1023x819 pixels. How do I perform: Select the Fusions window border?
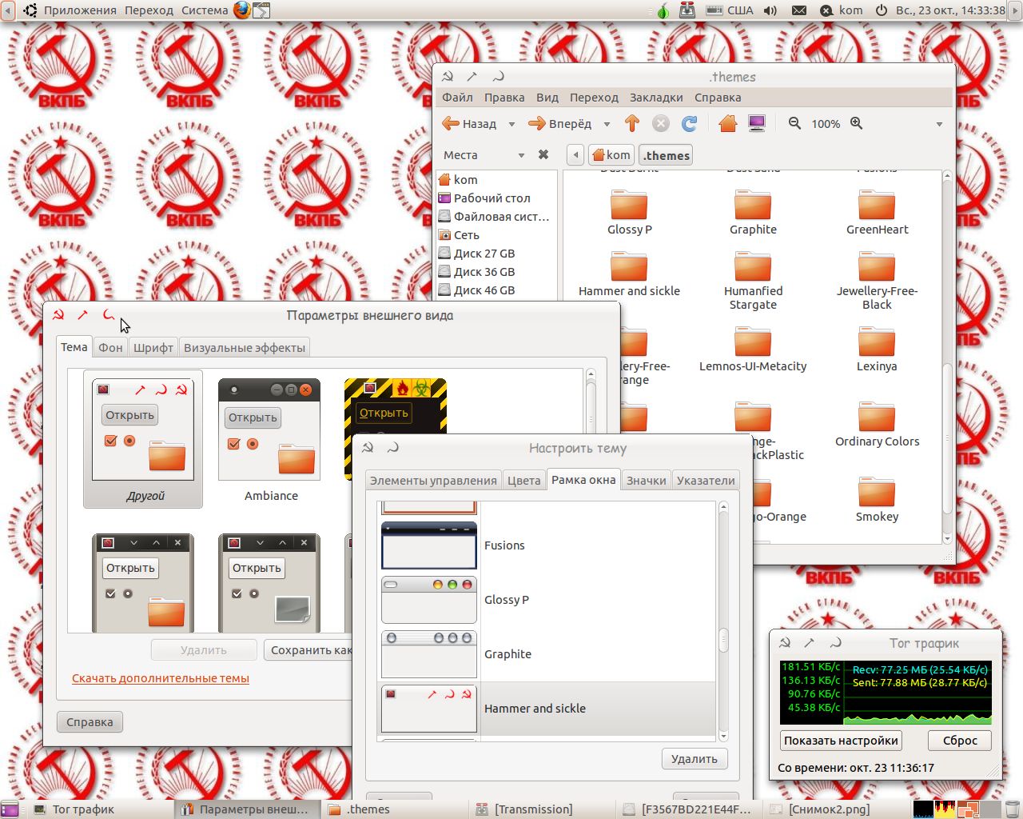(x=547, y=545)
